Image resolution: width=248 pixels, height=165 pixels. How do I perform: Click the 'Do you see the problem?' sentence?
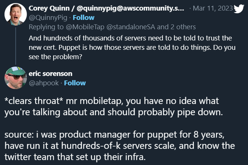point(132,52)
